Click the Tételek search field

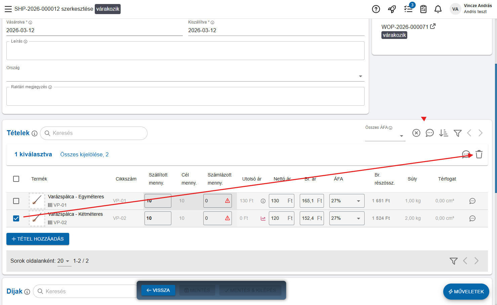[96, 133]
